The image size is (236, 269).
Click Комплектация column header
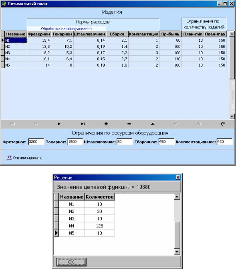[144, 34]
